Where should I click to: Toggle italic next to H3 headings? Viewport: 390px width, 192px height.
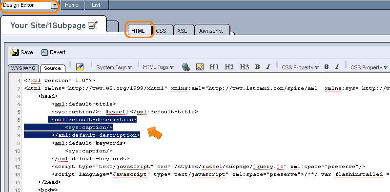(x=268, y=67)
